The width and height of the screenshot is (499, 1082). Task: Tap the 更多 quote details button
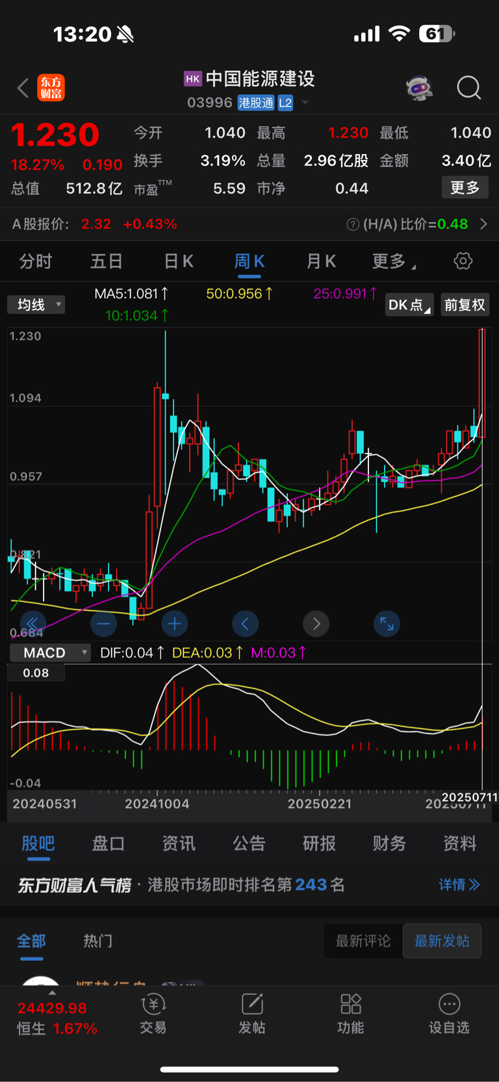pos(465,188)
